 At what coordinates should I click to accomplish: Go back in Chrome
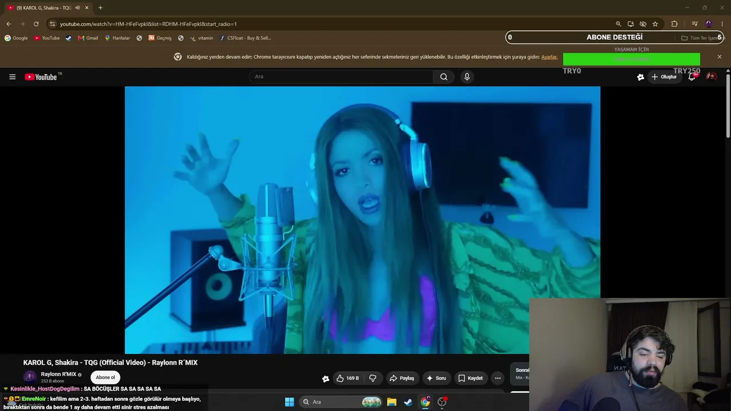[x=9, y=24]
